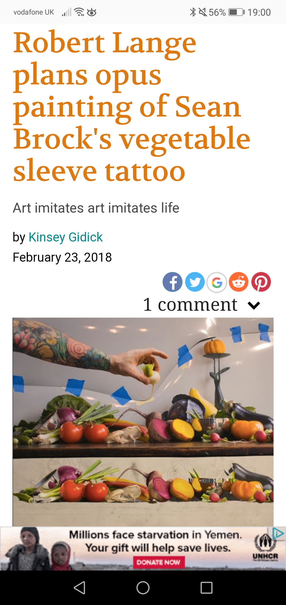Tap Android home navigation button
Viewport: 286px width, 605px height.
pyautogui.click(x=143, y=587)
